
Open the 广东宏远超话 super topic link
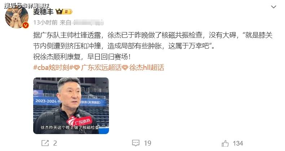coord(101,67)
